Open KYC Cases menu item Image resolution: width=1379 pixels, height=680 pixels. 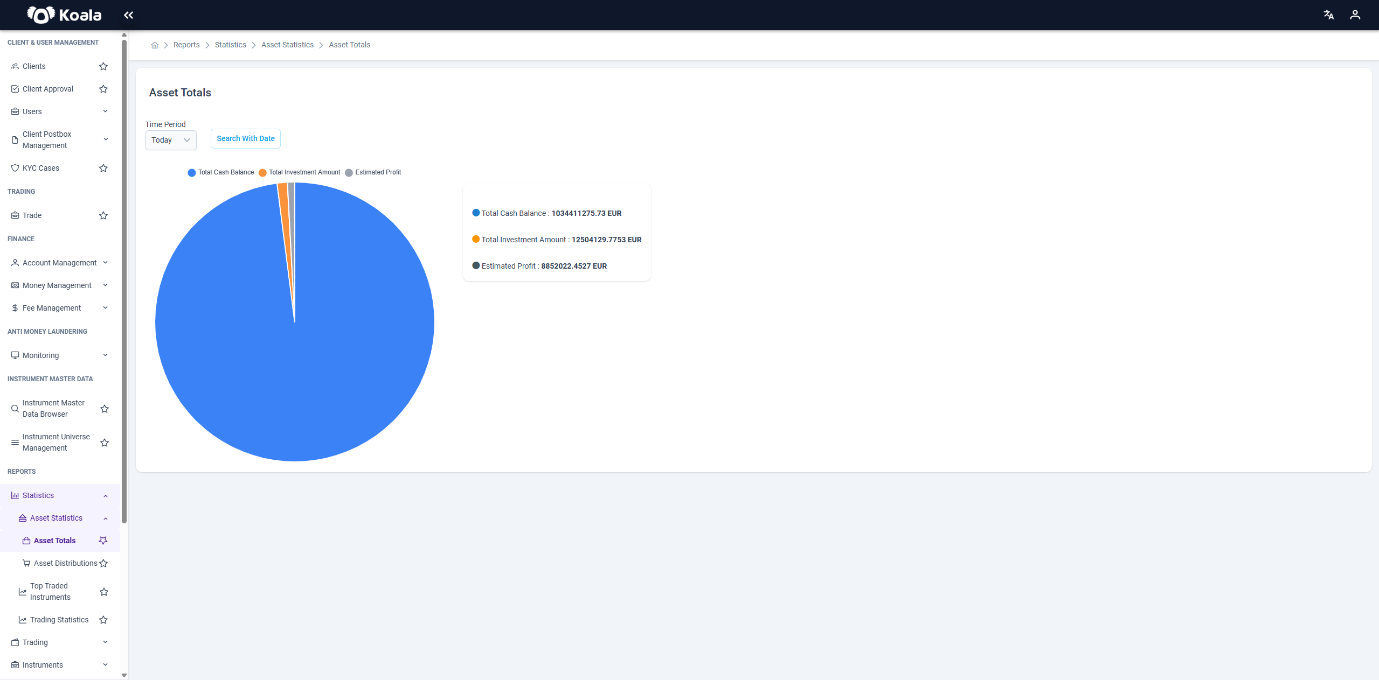(41, 168)
